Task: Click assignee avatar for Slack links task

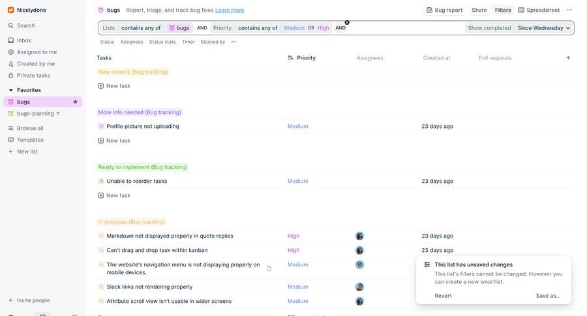Action: (x=359, y=287)
